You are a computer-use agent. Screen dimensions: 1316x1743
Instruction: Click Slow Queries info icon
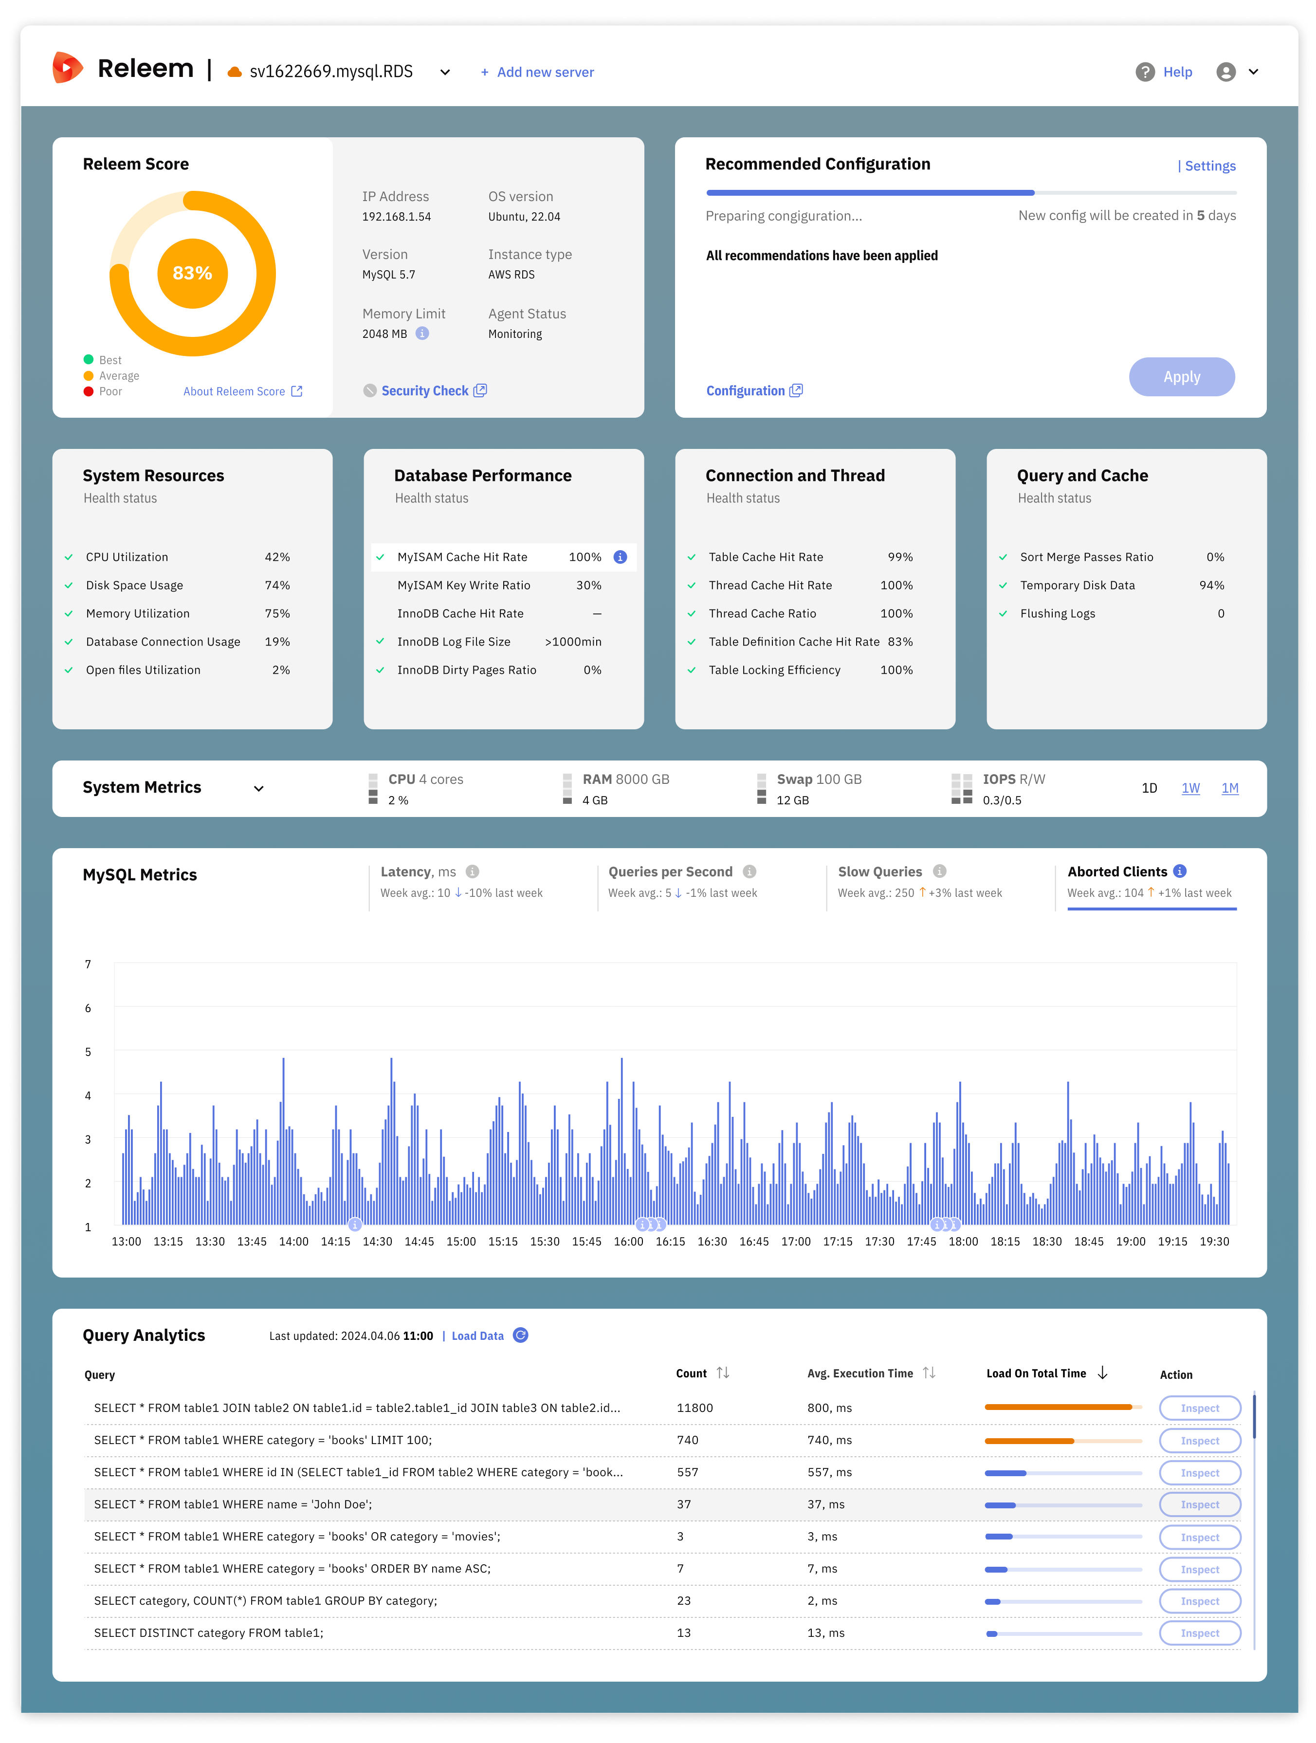[940, 871]
